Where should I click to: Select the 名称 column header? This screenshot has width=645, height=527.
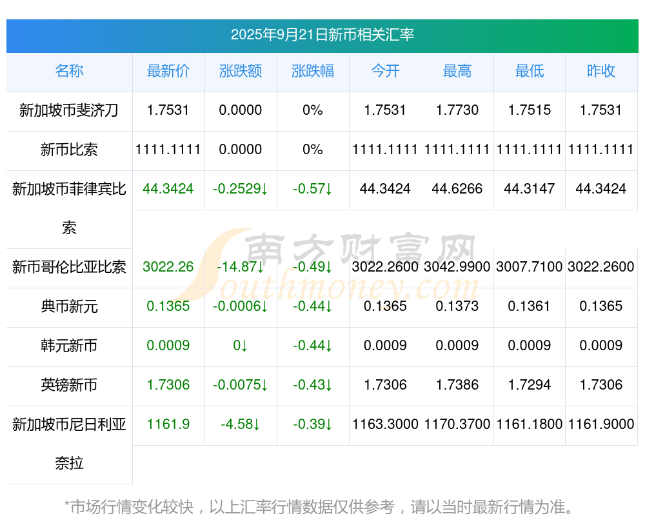click(x=69, y=71)
